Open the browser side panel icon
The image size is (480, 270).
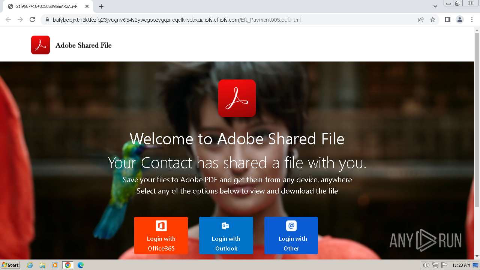pos(447,19)
